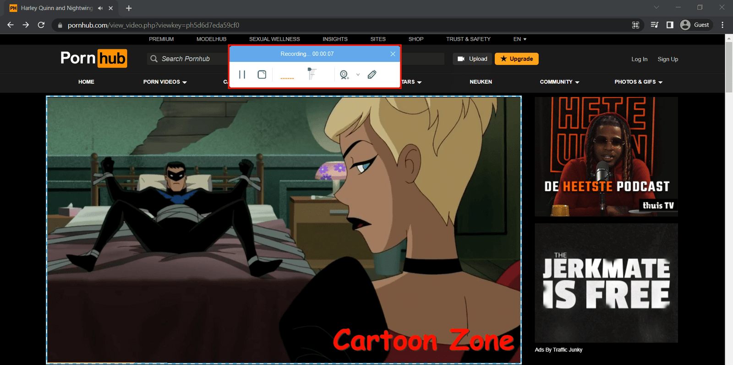The image size is (733, 365).
Task: Expand the COMMUNITY dropdown
Action: (559, 82)
